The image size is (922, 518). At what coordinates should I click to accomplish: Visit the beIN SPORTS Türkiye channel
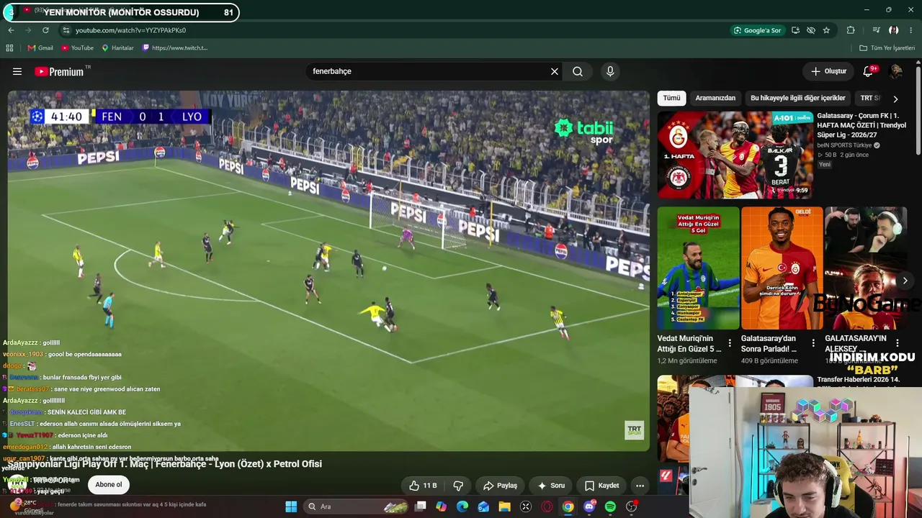point(844,145)
